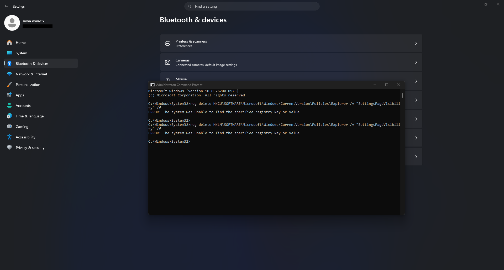Click the camera icon beside Cameras

point(168,62)
